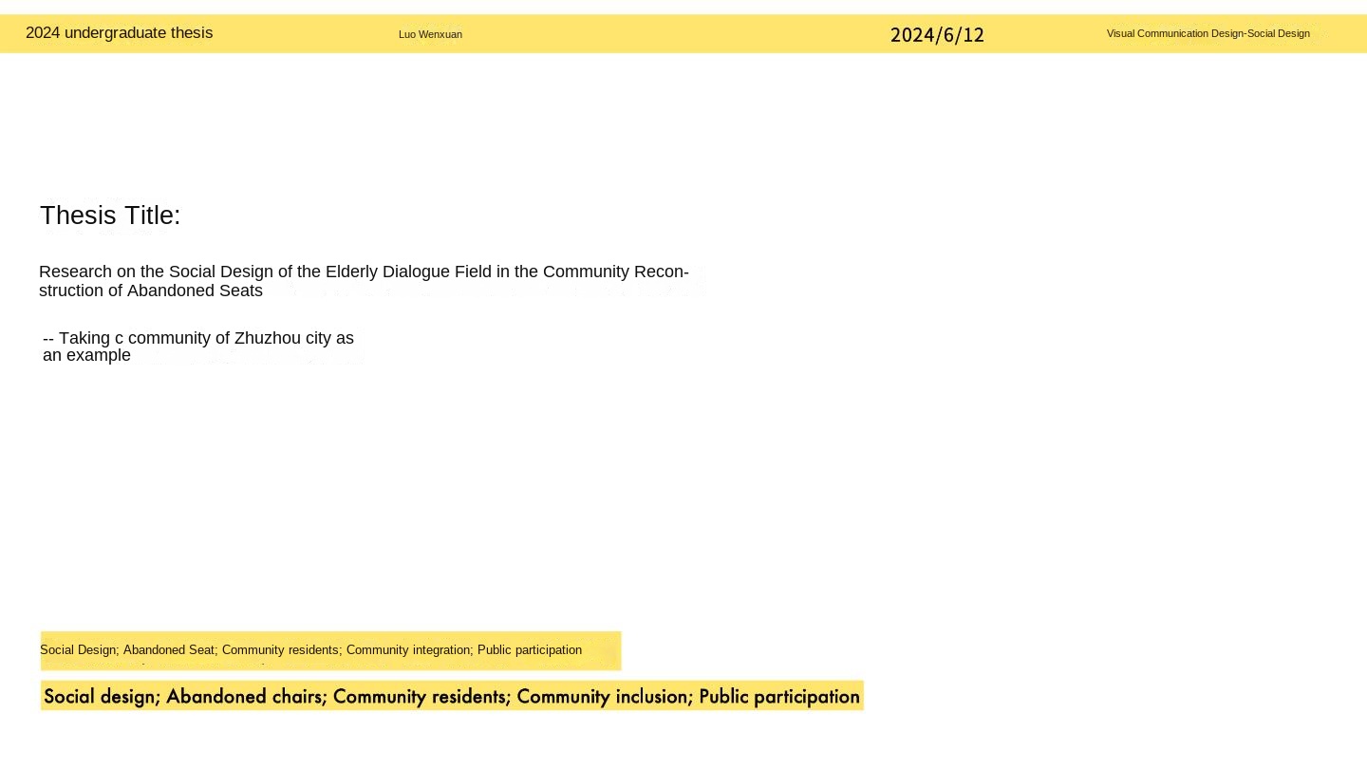
Task: Select subtitle 'Taking c community of Zhuzhou city as'
Action: pyautogui.click(x=198, y=338)
